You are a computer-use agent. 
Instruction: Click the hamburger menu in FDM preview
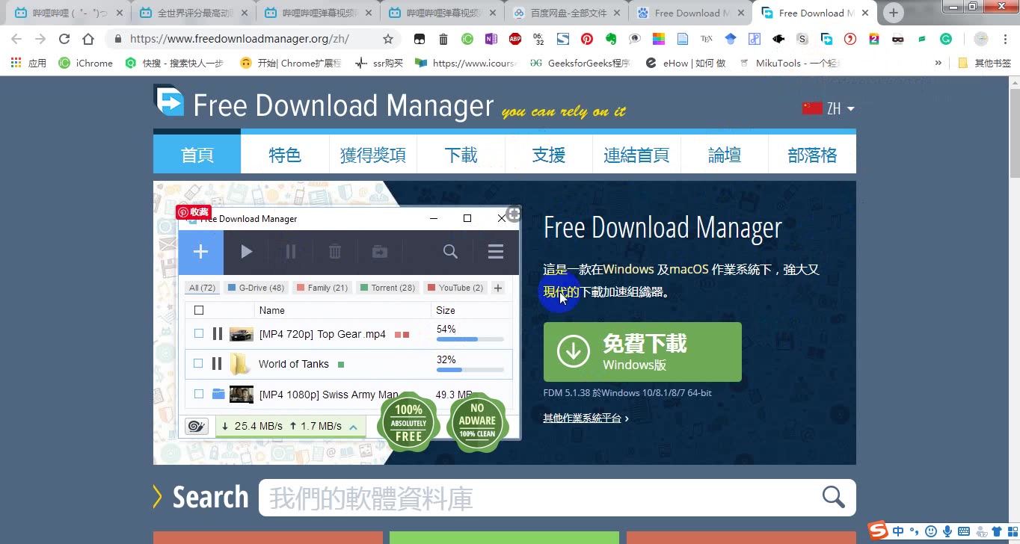[x=495, y=252]
